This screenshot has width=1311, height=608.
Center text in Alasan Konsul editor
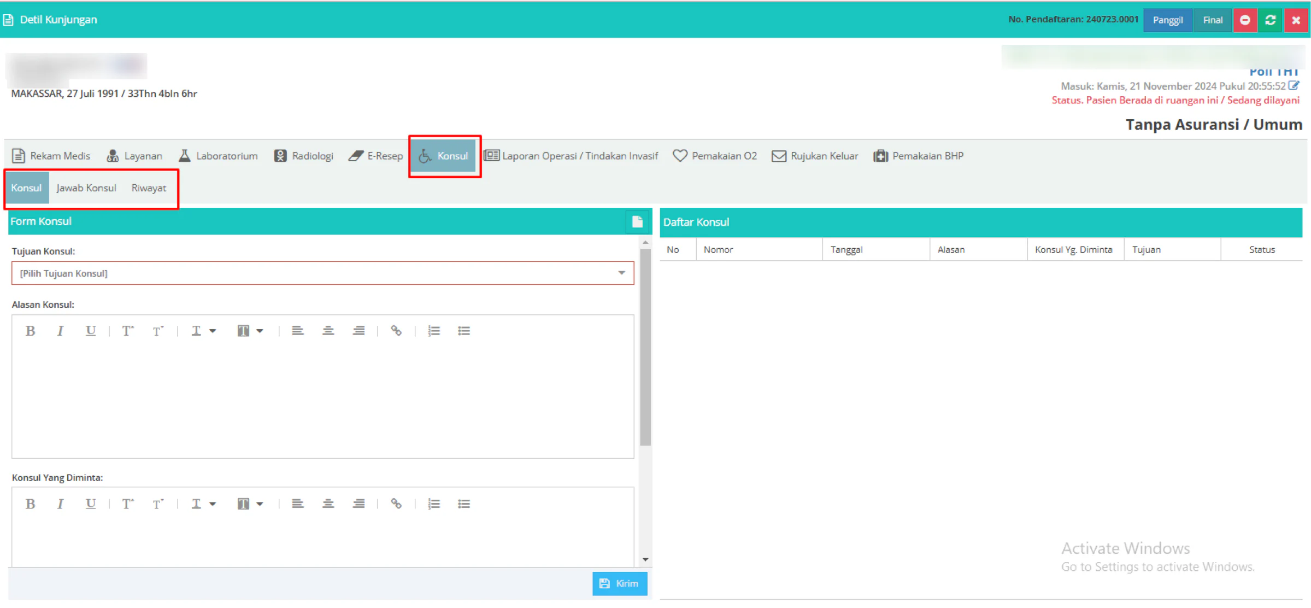click(x=328, y=331)
